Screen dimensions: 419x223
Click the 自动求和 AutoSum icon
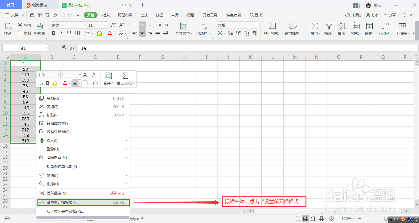click(x=314, y=29)
